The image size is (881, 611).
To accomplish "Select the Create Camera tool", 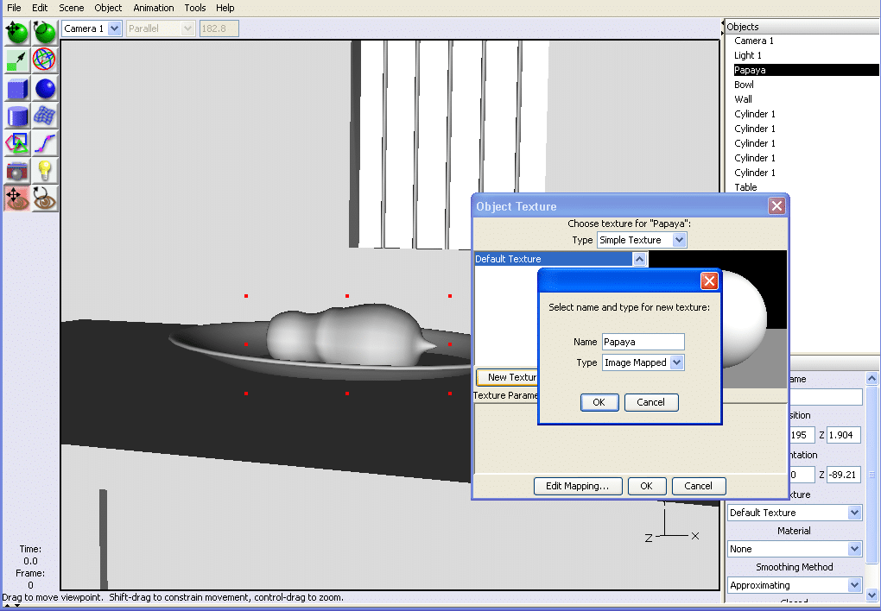I will pyautogui.click(x=17, y=171).
